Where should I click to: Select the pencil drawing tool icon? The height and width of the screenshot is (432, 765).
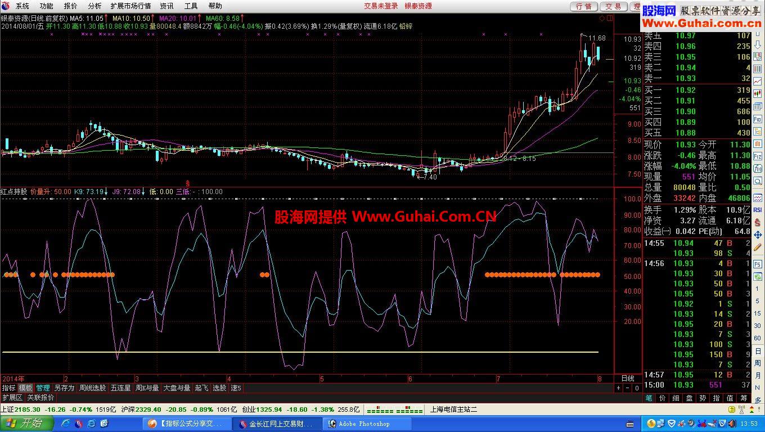[758, 247]
